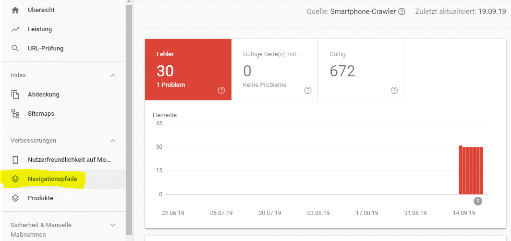This screenshot has height=241, width=511.
Task: Open help icon in the Fehler card
Action: pyautogui.click(x=221, y=90)
